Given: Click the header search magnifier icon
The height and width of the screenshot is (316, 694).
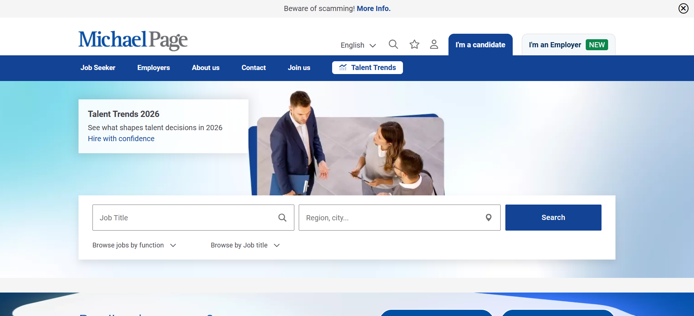Looking at the screenshot, I should pyautogui.click(x=393, y=44).
